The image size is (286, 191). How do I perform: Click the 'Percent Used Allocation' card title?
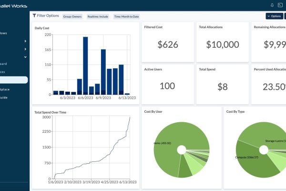270,69
